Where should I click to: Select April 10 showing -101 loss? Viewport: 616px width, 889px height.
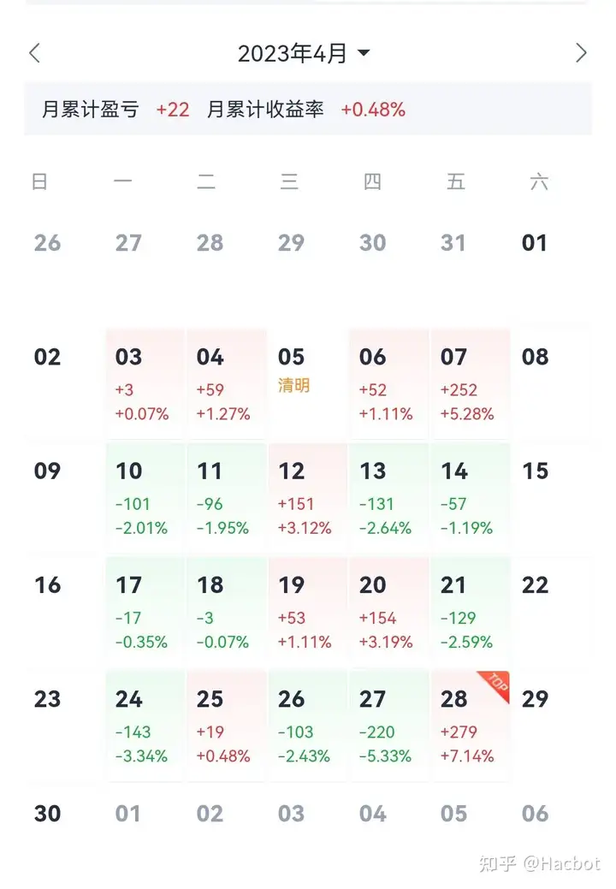(x=145, y=498)
